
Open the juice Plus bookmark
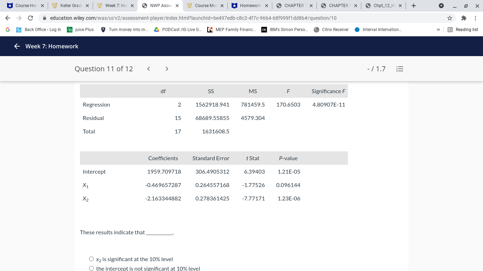pos(81,30)
